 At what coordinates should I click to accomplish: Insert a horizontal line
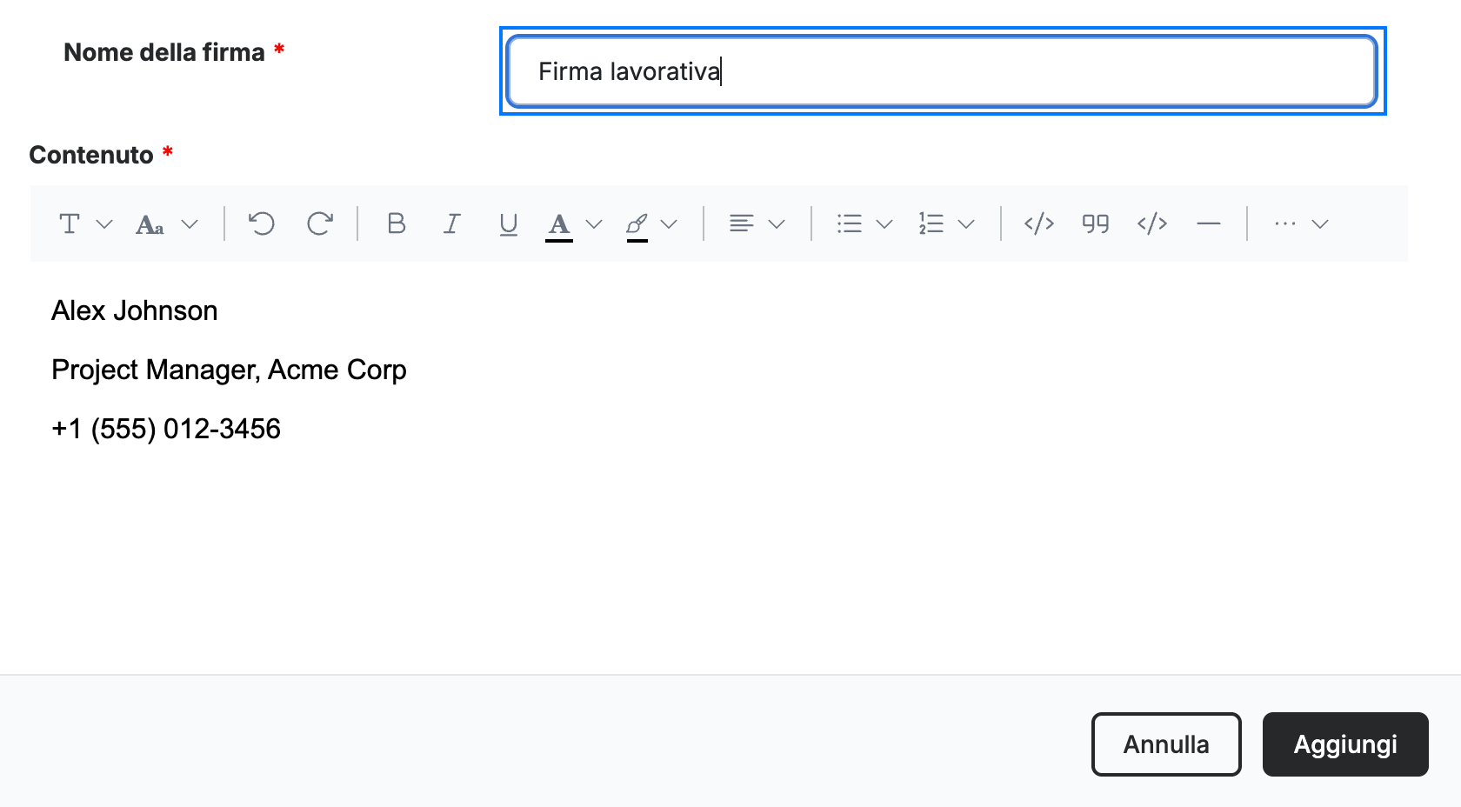pos(1209,223)
